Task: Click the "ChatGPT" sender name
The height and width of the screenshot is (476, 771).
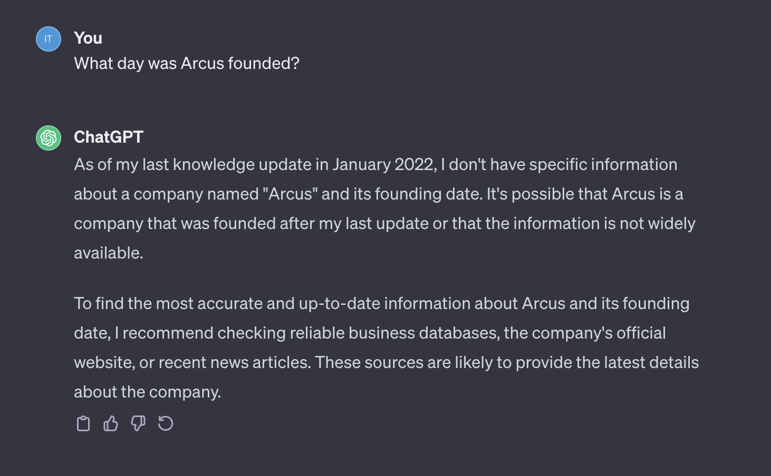Action: pos(109,137)
